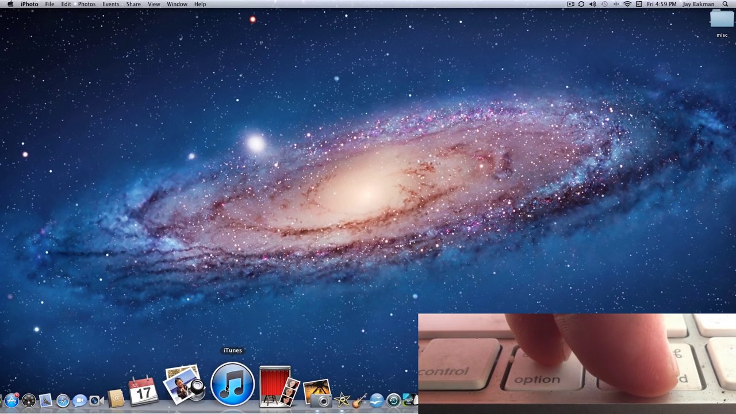Open the Photos menu

[87, 4]
